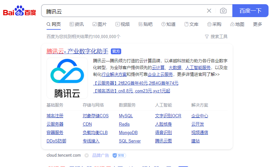Click the 官方 badge
The height and width of the screenshot is (167, 275).
click(x=116, y=51)
